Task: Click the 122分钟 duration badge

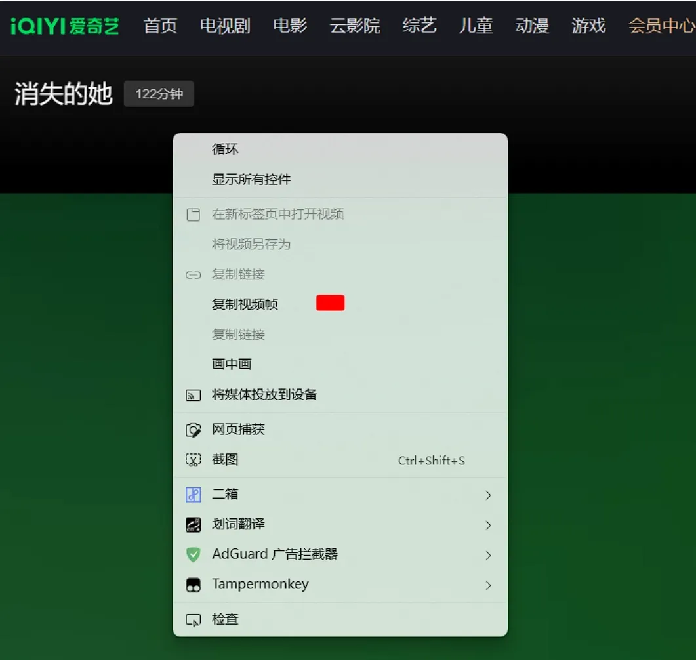Action: (159, 94)
